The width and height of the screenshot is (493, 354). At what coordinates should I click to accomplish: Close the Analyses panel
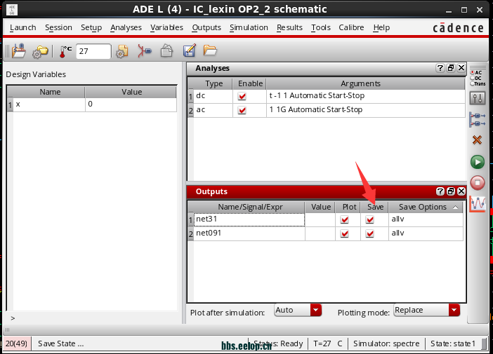coord(461,68)
